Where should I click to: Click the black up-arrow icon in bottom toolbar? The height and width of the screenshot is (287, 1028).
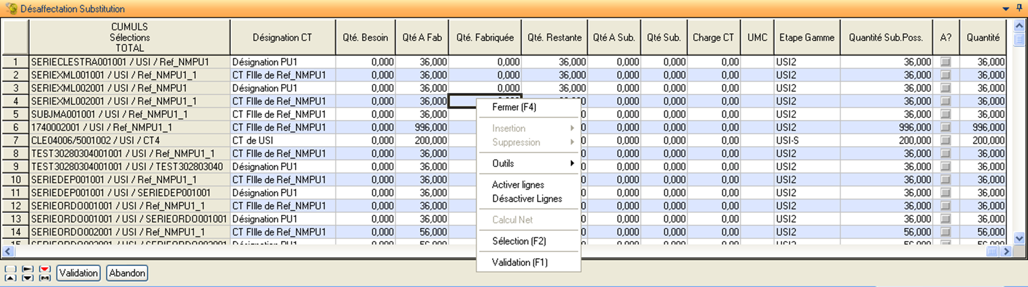(x=10, y=278)
